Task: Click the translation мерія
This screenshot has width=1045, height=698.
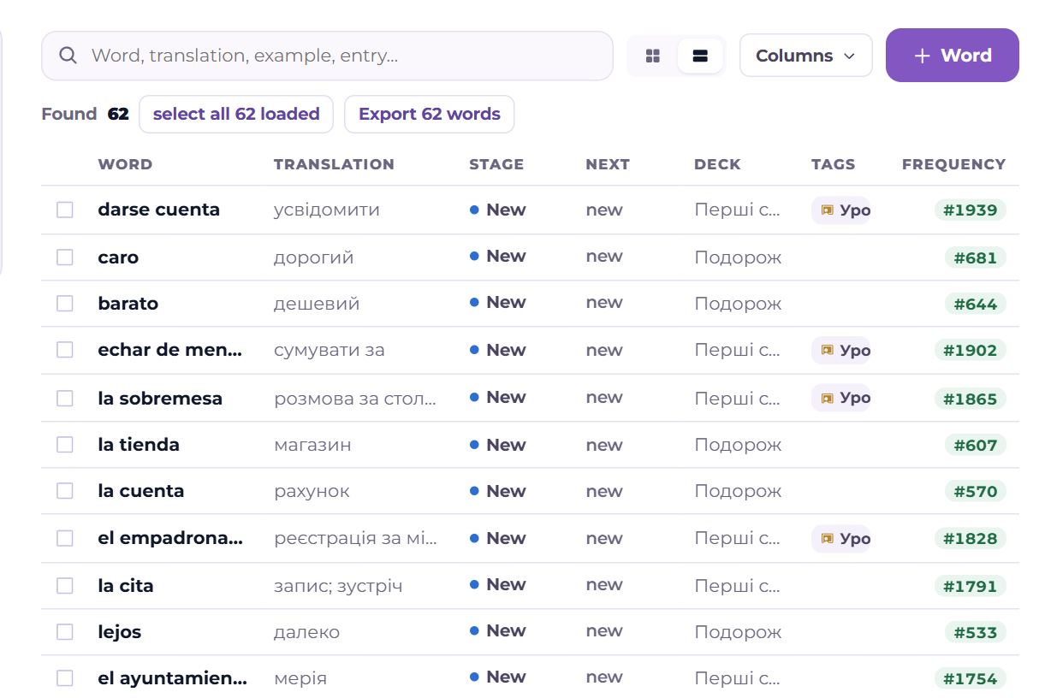Action: [x=300, y=679]
